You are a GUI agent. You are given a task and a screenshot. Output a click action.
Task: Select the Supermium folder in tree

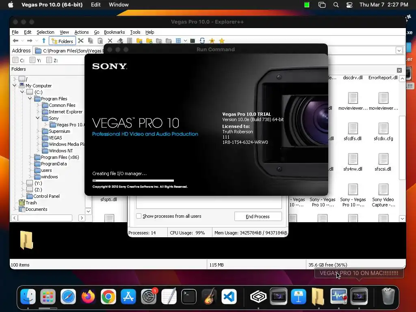pyautogui.click(x=56, y=131)
